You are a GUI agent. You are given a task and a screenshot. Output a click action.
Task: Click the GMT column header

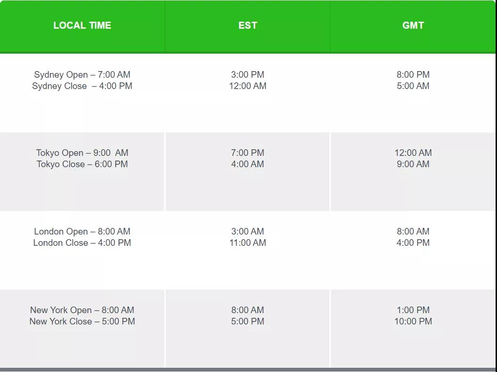click(413, 25)
